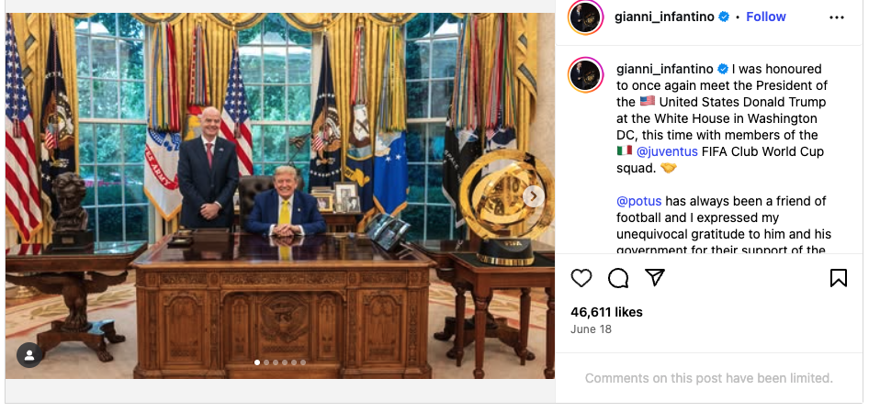Click the Follow button
880x412 pixels.
click(765, 17)
